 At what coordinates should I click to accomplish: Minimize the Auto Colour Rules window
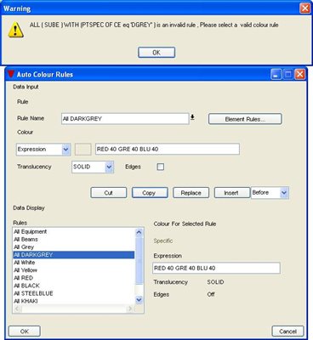tap(276, 75)
